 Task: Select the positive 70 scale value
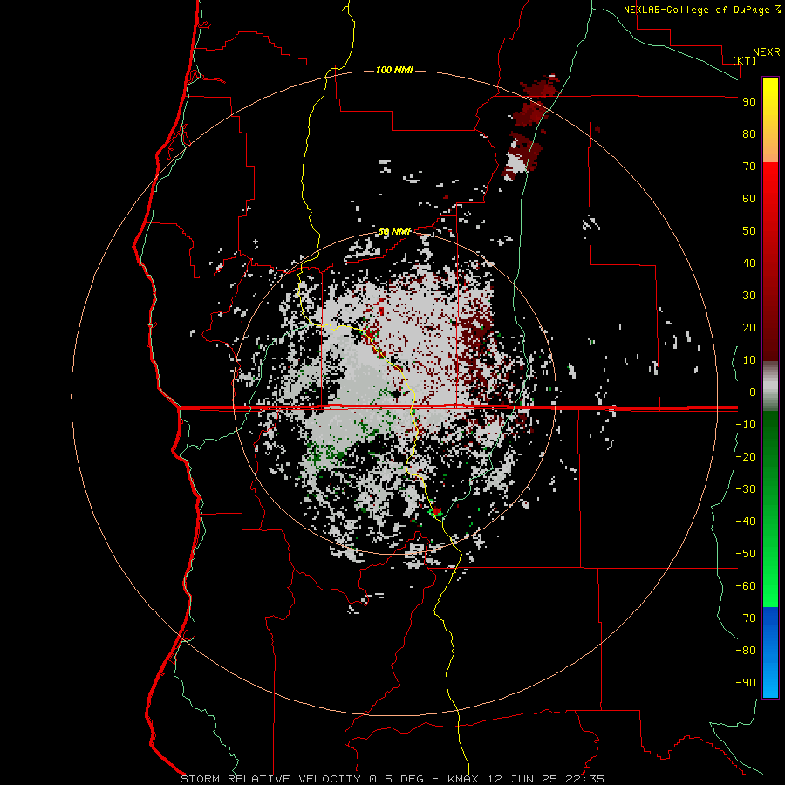tap(749, 167)
